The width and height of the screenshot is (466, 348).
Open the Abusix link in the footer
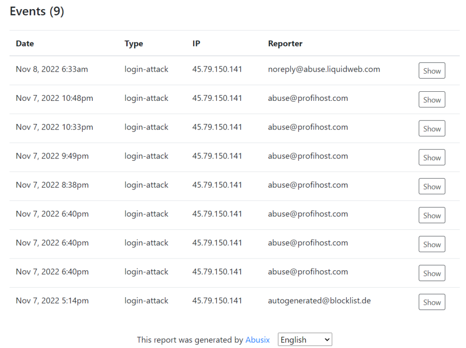(258, 340)
